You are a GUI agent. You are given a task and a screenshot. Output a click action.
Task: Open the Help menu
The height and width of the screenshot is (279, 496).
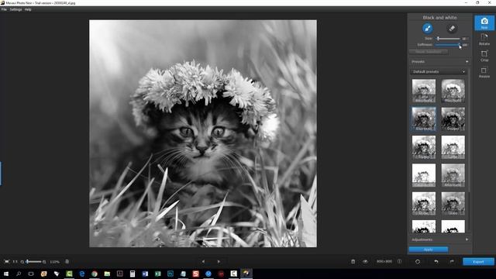(28, 9)
